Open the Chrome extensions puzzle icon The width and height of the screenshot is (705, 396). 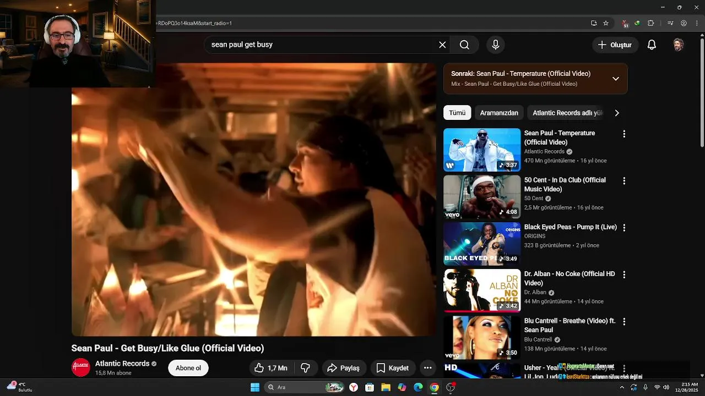(x=650, y=23)
